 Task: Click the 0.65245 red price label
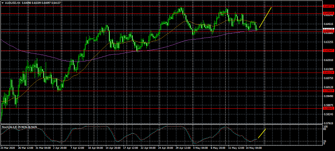328,13
